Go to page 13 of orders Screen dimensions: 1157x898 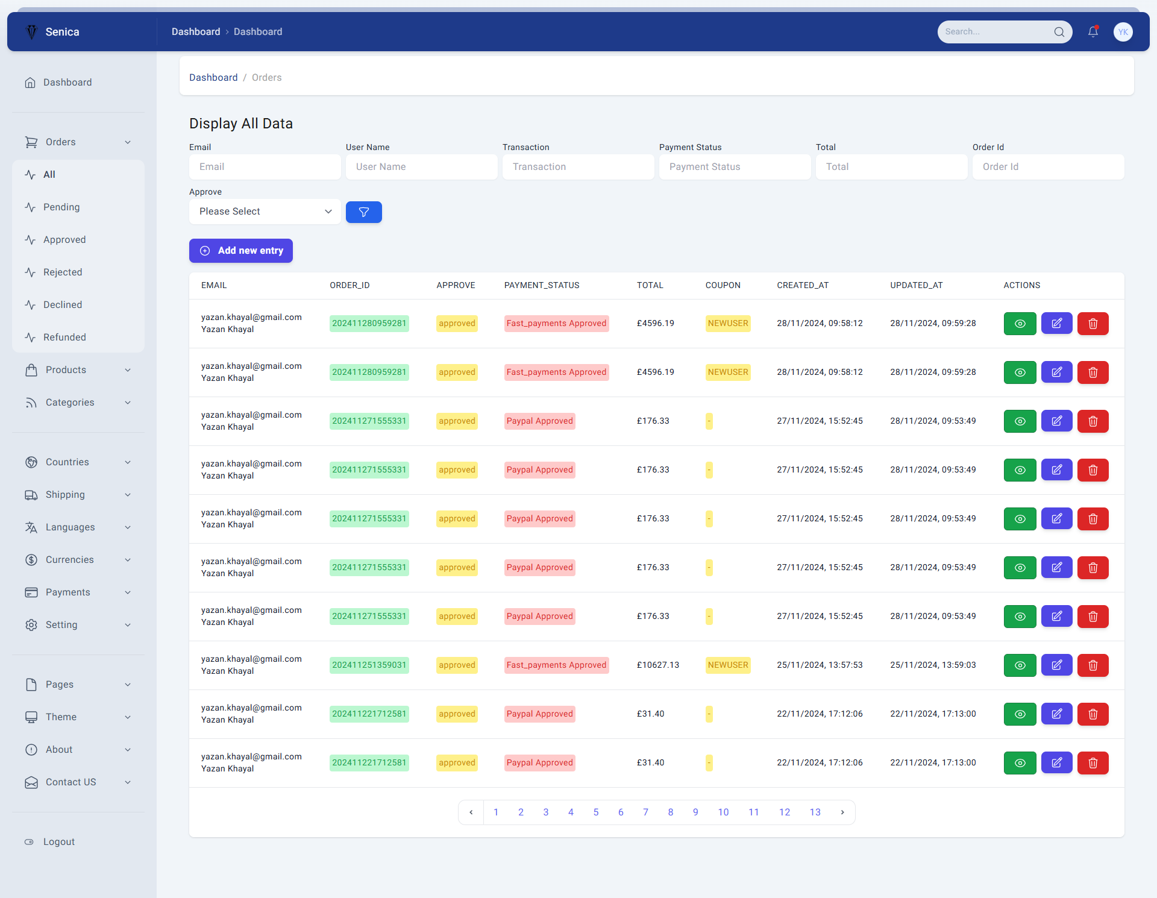(x=815, y=812)
